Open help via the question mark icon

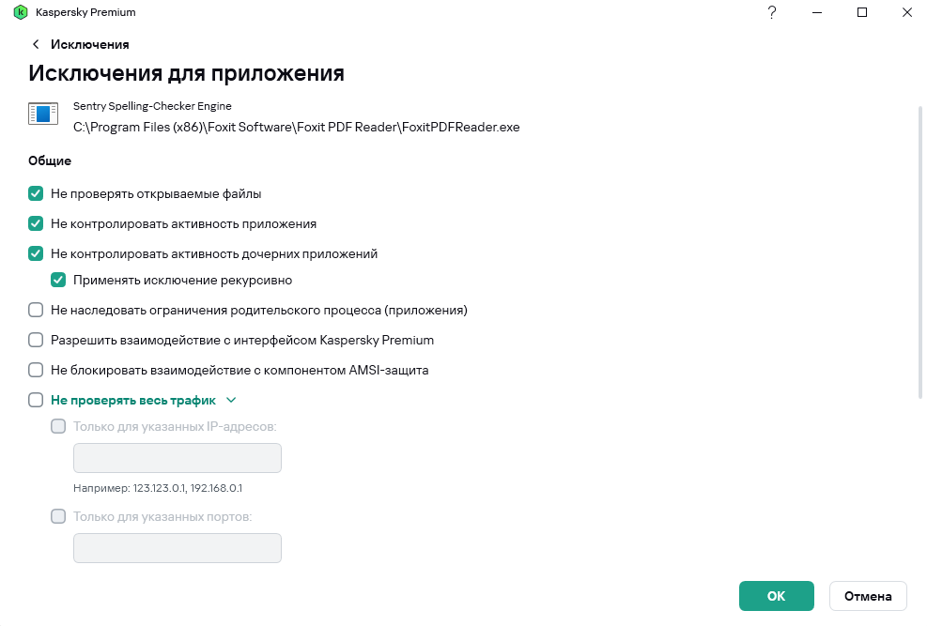click(771, 12)
